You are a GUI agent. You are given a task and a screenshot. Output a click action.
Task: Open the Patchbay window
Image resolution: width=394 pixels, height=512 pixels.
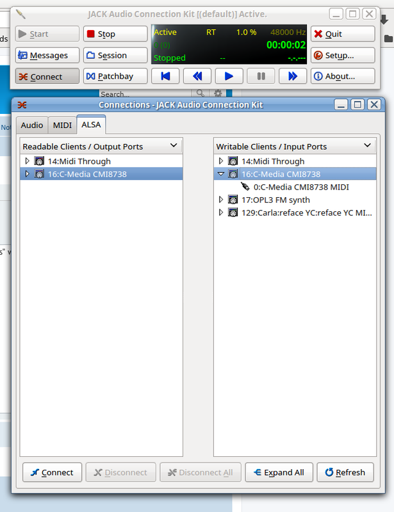[x=115, y=76]
